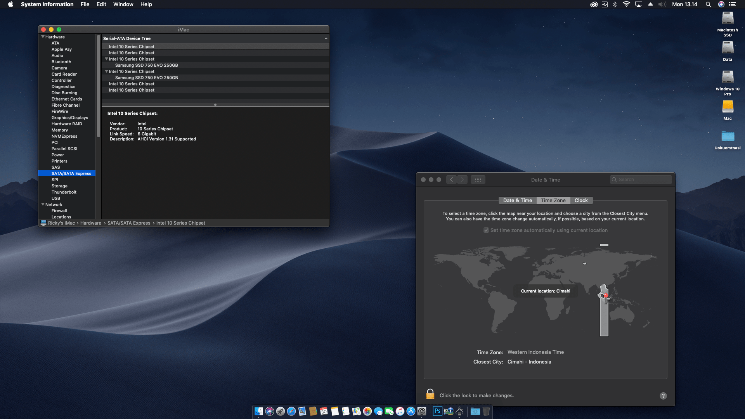745x419 pixels.
Task: Collapse the Hardware section in the sidebar
Action: [43, 37]
